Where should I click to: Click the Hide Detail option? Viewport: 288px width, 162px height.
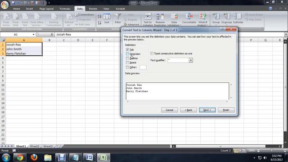[253, 19]
